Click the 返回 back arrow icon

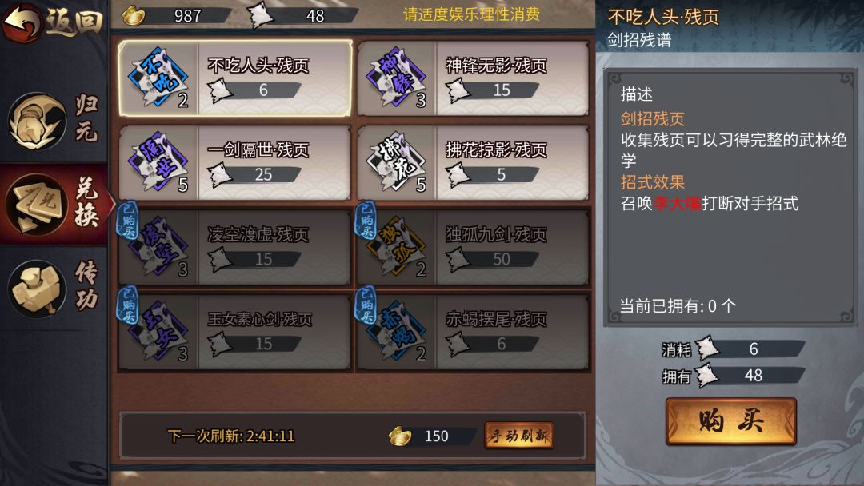[22, 21]
